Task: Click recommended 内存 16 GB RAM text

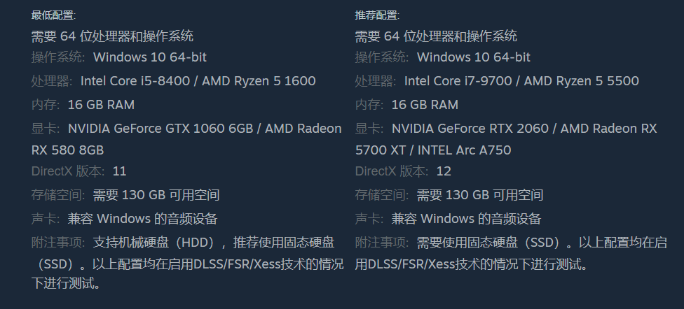Action: [425, 105]
